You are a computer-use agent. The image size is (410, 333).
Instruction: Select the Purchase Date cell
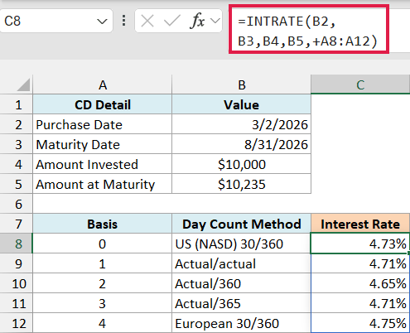[103, 124]
